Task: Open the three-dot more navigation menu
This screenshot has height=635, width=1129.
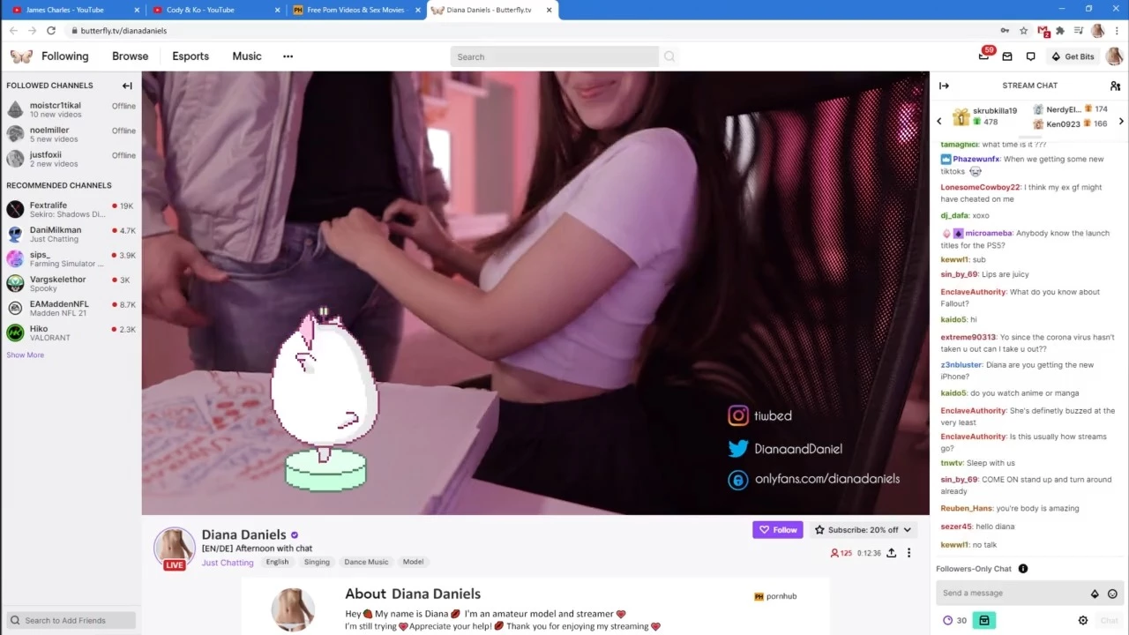Action: click(288, 56)
